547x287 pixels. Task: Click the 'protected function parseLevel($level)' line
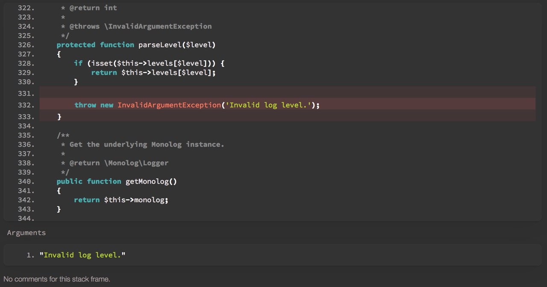point(136,45)
